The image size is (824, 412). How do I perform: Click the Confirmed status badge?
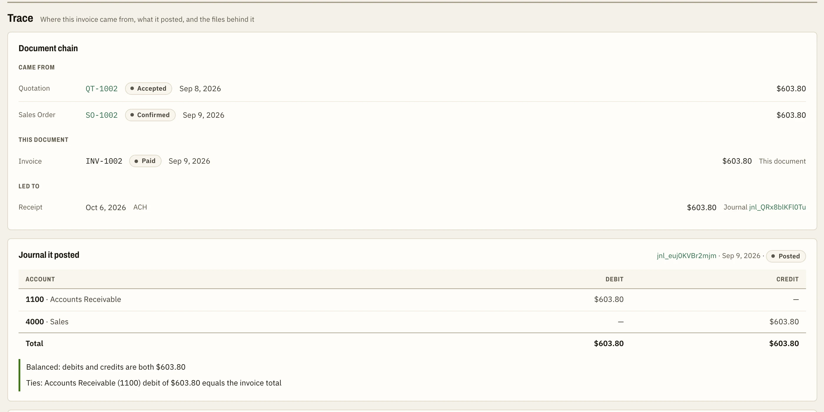pos(150,115)
